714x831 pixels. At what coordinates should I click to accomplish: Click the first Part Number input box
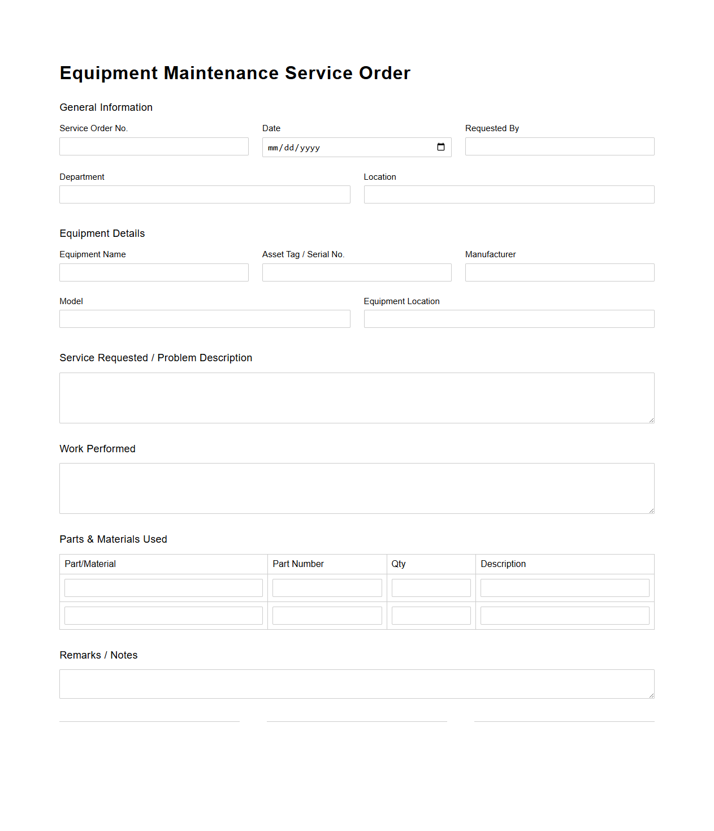(327, 587)
